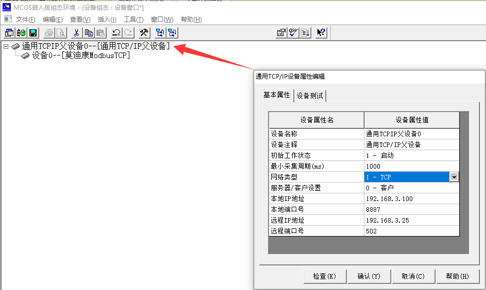Click the Cut scissors toolbar icon
Image resolution: width=486 pixels, height=290 pixels.
[x=75, y=33]
